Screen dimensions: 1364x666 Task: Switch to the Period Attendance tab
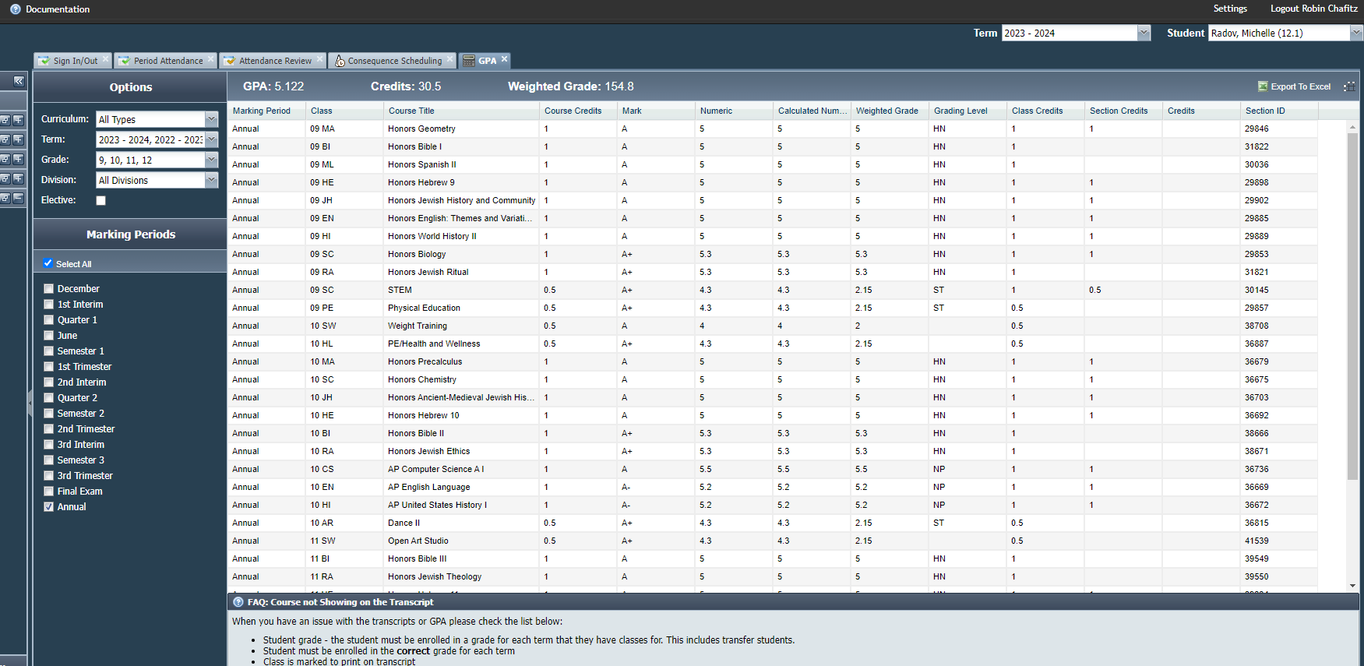click(167, 61)
